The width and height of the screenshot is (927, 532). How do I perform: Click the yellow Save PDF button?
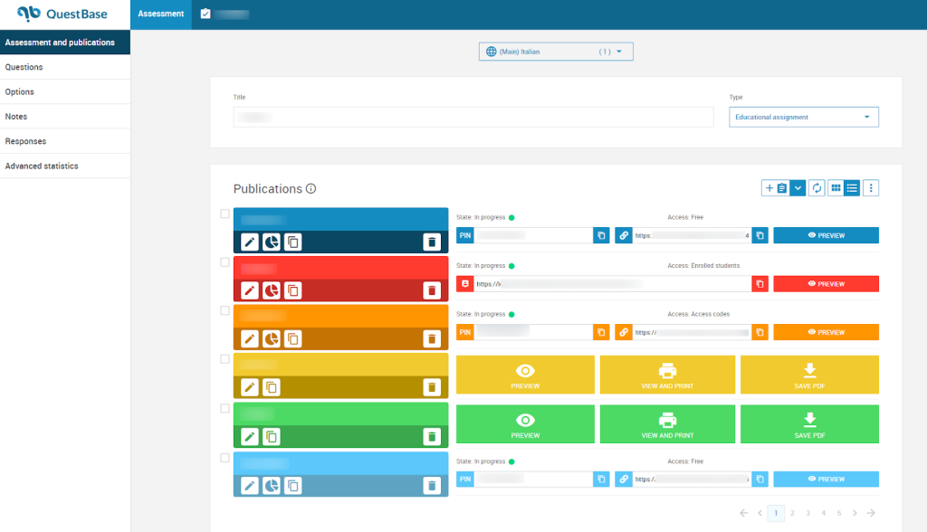[809, 375]
